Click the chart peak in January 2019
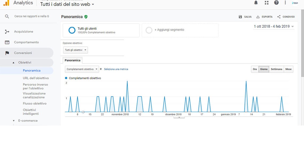The width and height of the screenshot is (304, 146). (246, 81)
